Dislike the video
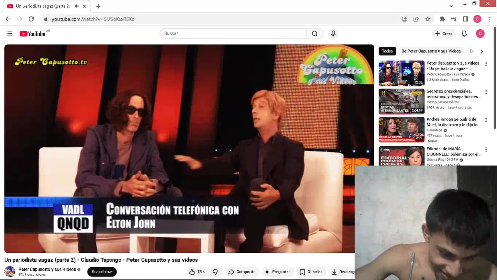Viewport: 497px width, 280px height. (215, 272)
